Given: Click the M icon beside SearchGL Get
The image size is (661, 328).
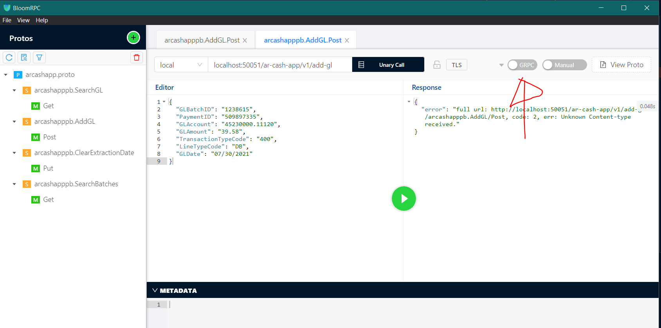Looking at the screenshot, I should pos(36,106).
